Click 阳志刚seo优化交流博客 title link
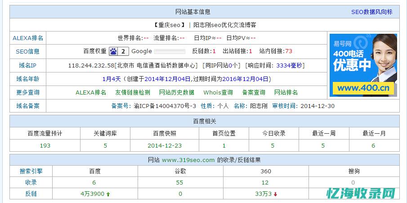The width and height of the screenshot is (407, 203). (x=225, y=25)
